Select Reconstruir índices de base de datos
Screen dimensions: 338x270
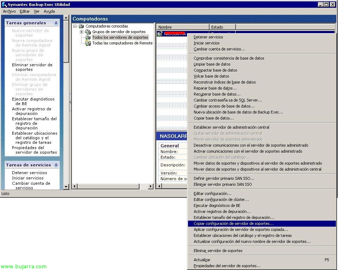(262, 82)
